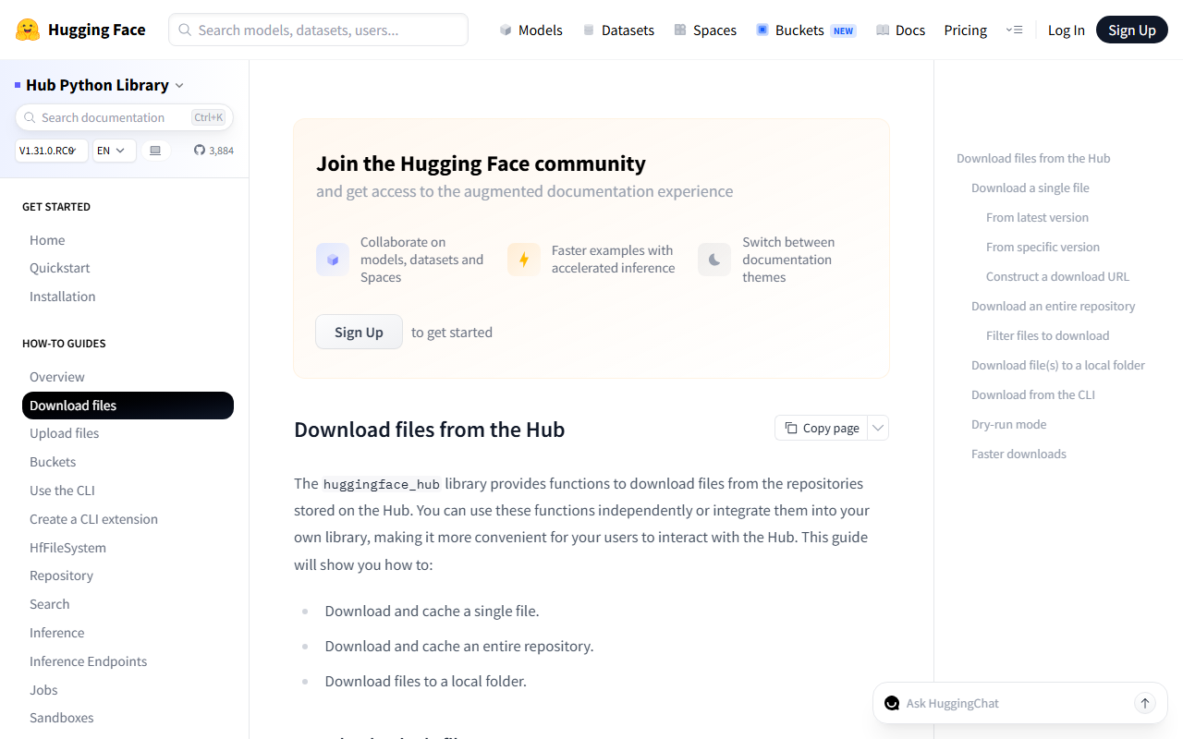
Task: Open Buckets in the how-to guides sidebar
Action: coord(53,462)
